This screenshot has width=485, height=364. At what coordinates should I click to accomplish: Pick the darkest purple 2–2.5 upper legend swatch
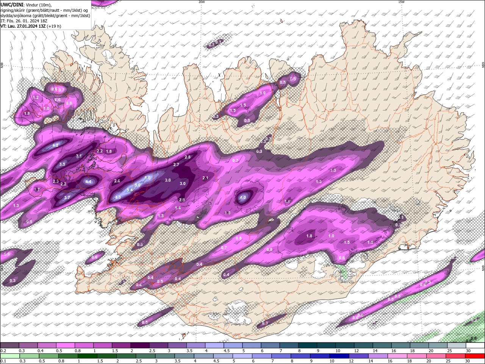point(140,345)
